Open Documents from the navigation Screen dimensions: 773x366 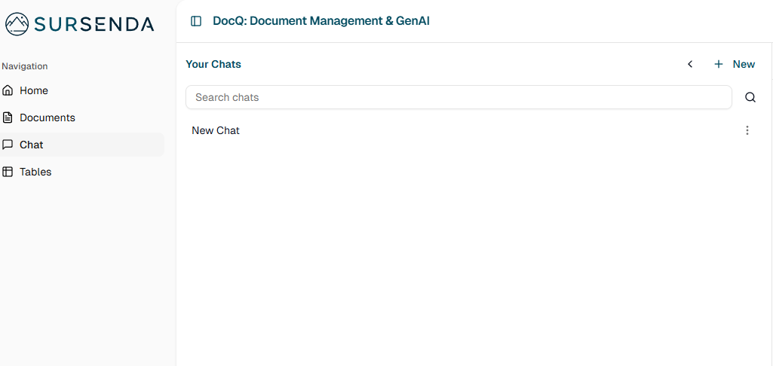tap(48, 117)
